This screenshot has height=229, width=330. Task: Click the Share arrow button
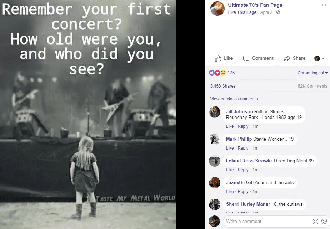click(x=295, y=58)
